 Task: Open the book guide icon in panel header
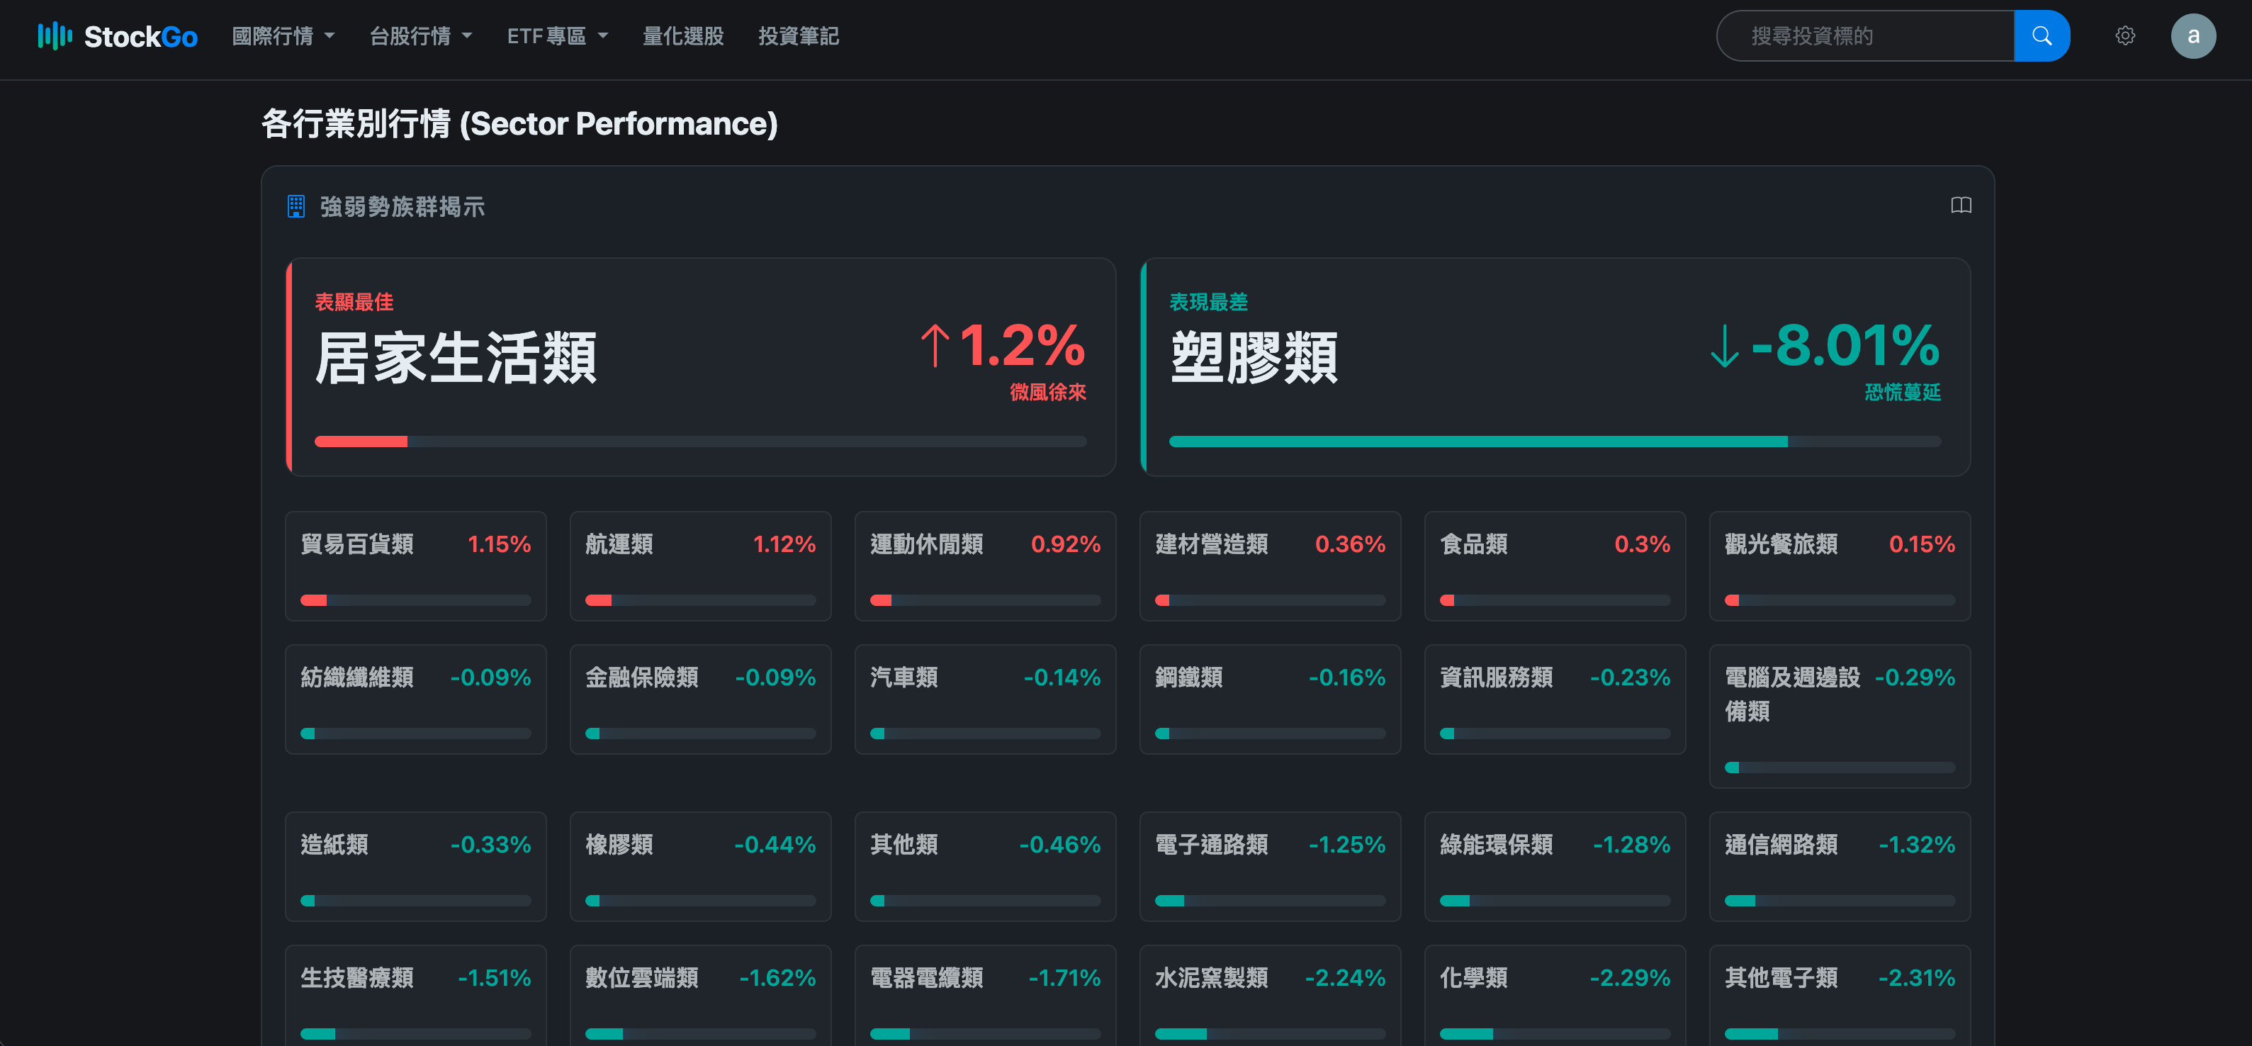pyautogui.click(x=1961, y=206)
